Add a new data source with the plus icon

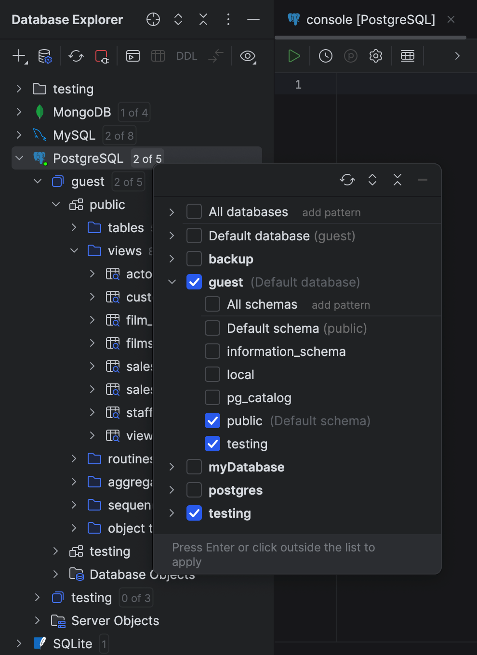pyautogui.click(x=18, y=56)
